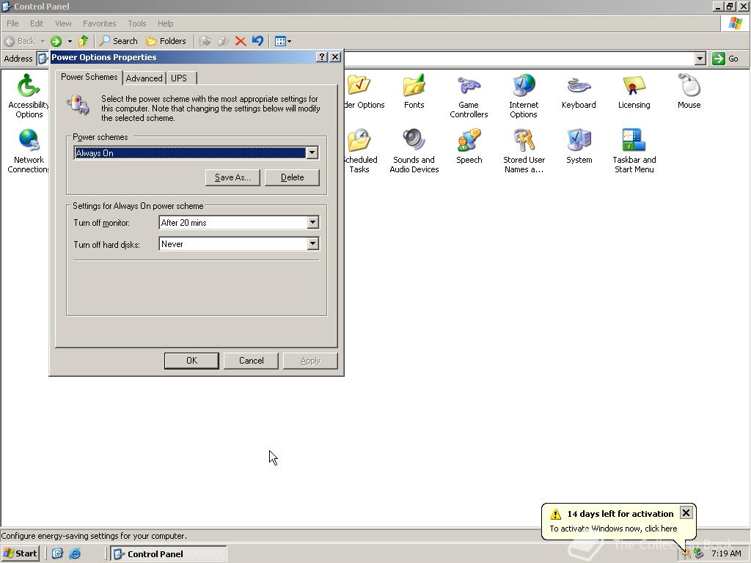Image resolution: width=751 pixels, height=563 pixels.
Task: Switch to the UPS tab
Action: pos(180,78)
